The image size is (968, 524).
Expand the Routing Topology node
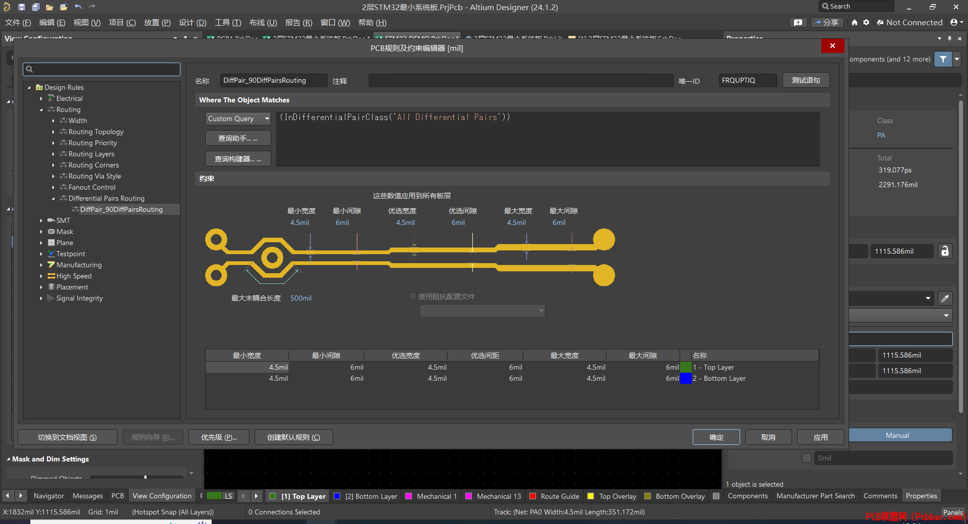click(x=53, y=132)
